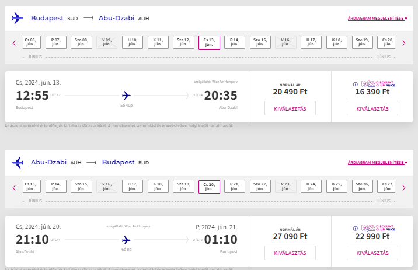The image size is (418, 270).
Task: Click next dates arrow for outbound flight
Action: pyautogui.click(x=404, y=43)
